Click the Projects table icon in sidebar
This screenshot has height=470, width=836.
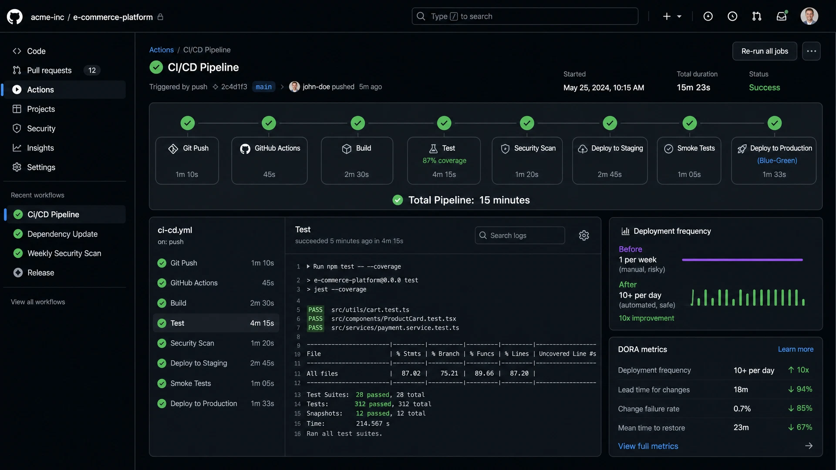tap(17, 109)
